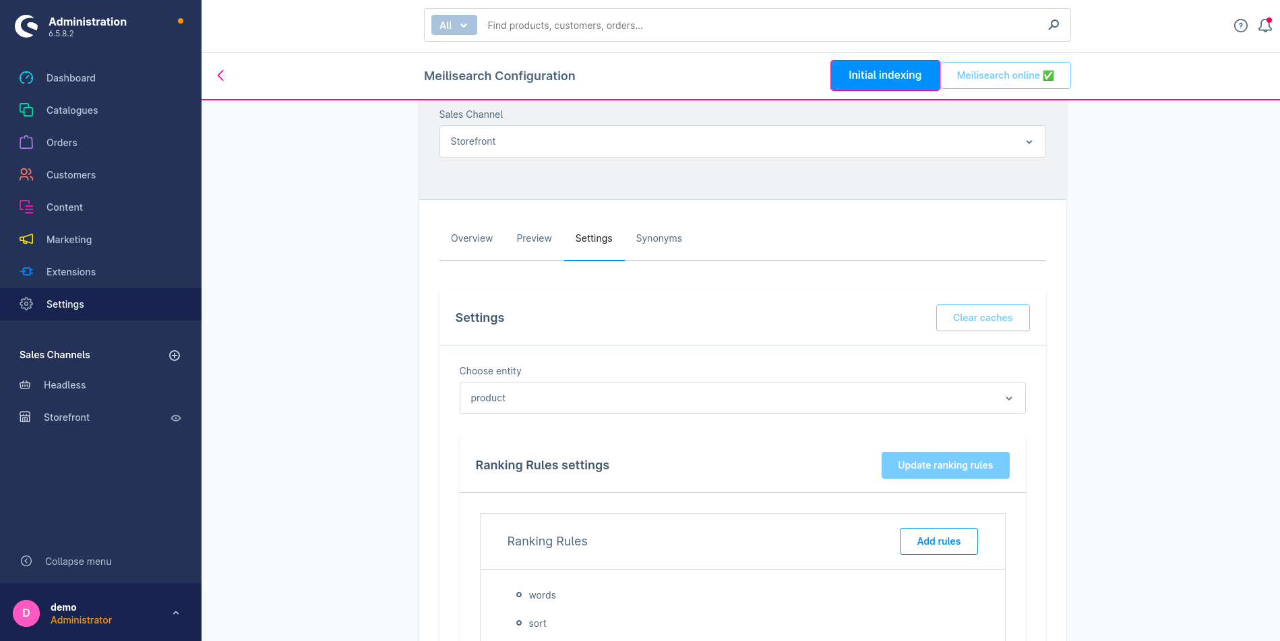Click the Meilisearch online status button
The image size is (1280, 641).
pos(1005,75)
